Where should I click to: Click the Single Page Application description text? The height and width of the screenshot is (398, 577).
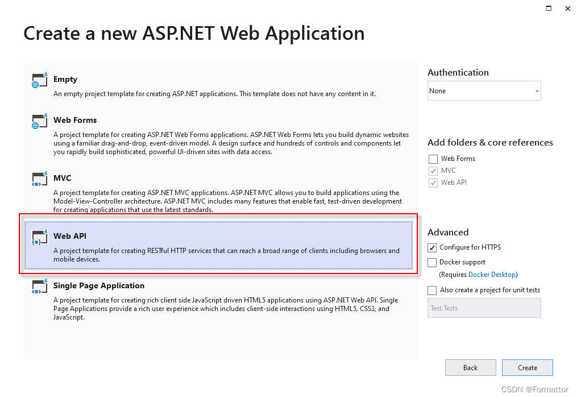[226, 309]
